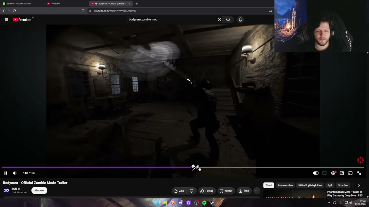
Task: Select the 'İlgili' filter chip
Action: pos(330,185)
